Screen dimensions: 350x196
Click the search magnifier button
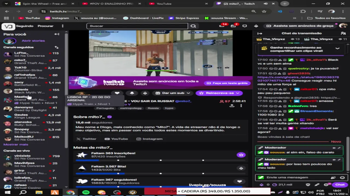(193, 26)
